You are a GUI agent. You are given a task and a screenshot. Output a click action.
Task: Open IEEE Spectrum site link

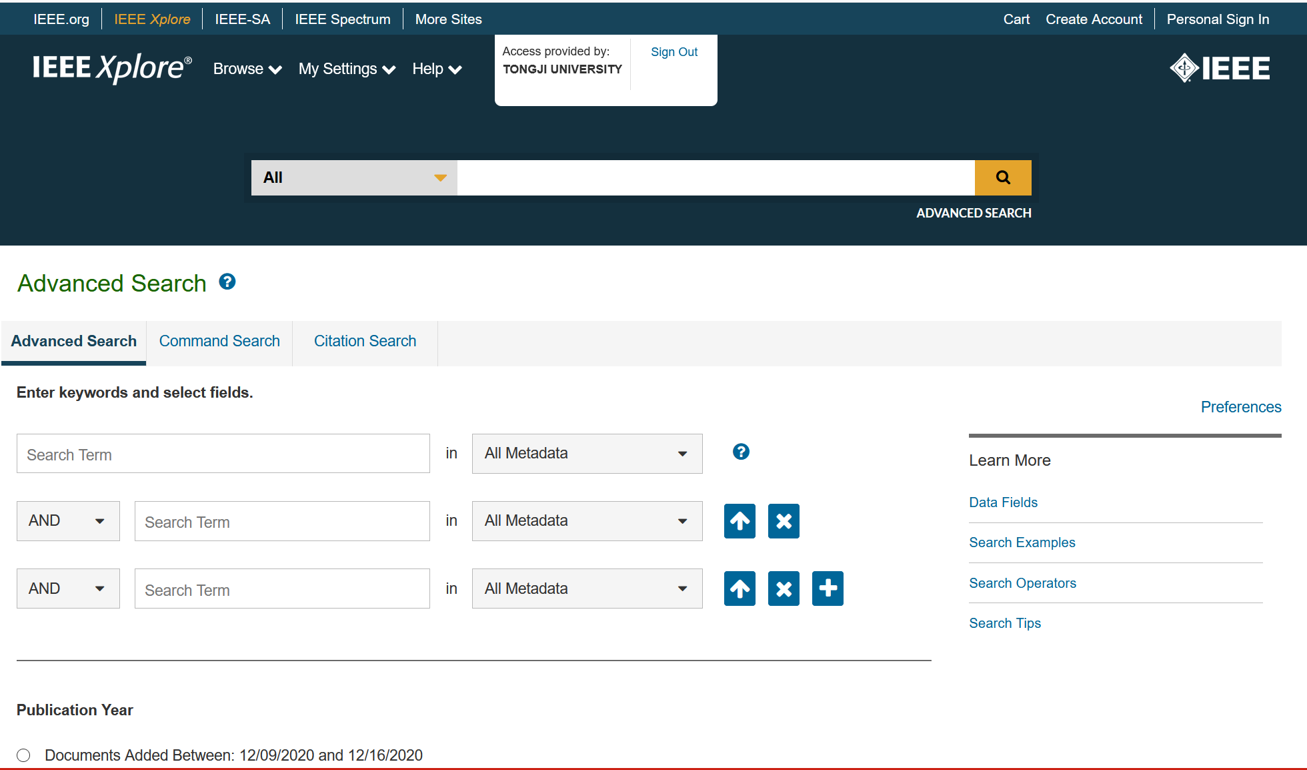pos(343,19)
